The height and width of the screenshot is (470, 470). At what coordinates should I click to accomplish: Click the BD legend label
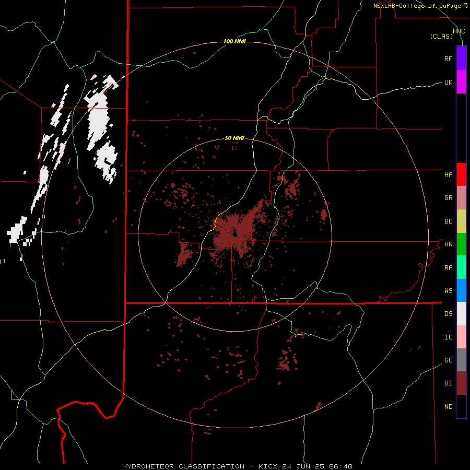448,221
